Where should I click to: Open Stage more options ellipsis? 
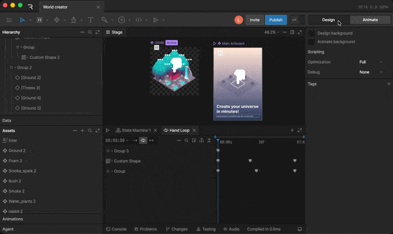tap(285, 32)
